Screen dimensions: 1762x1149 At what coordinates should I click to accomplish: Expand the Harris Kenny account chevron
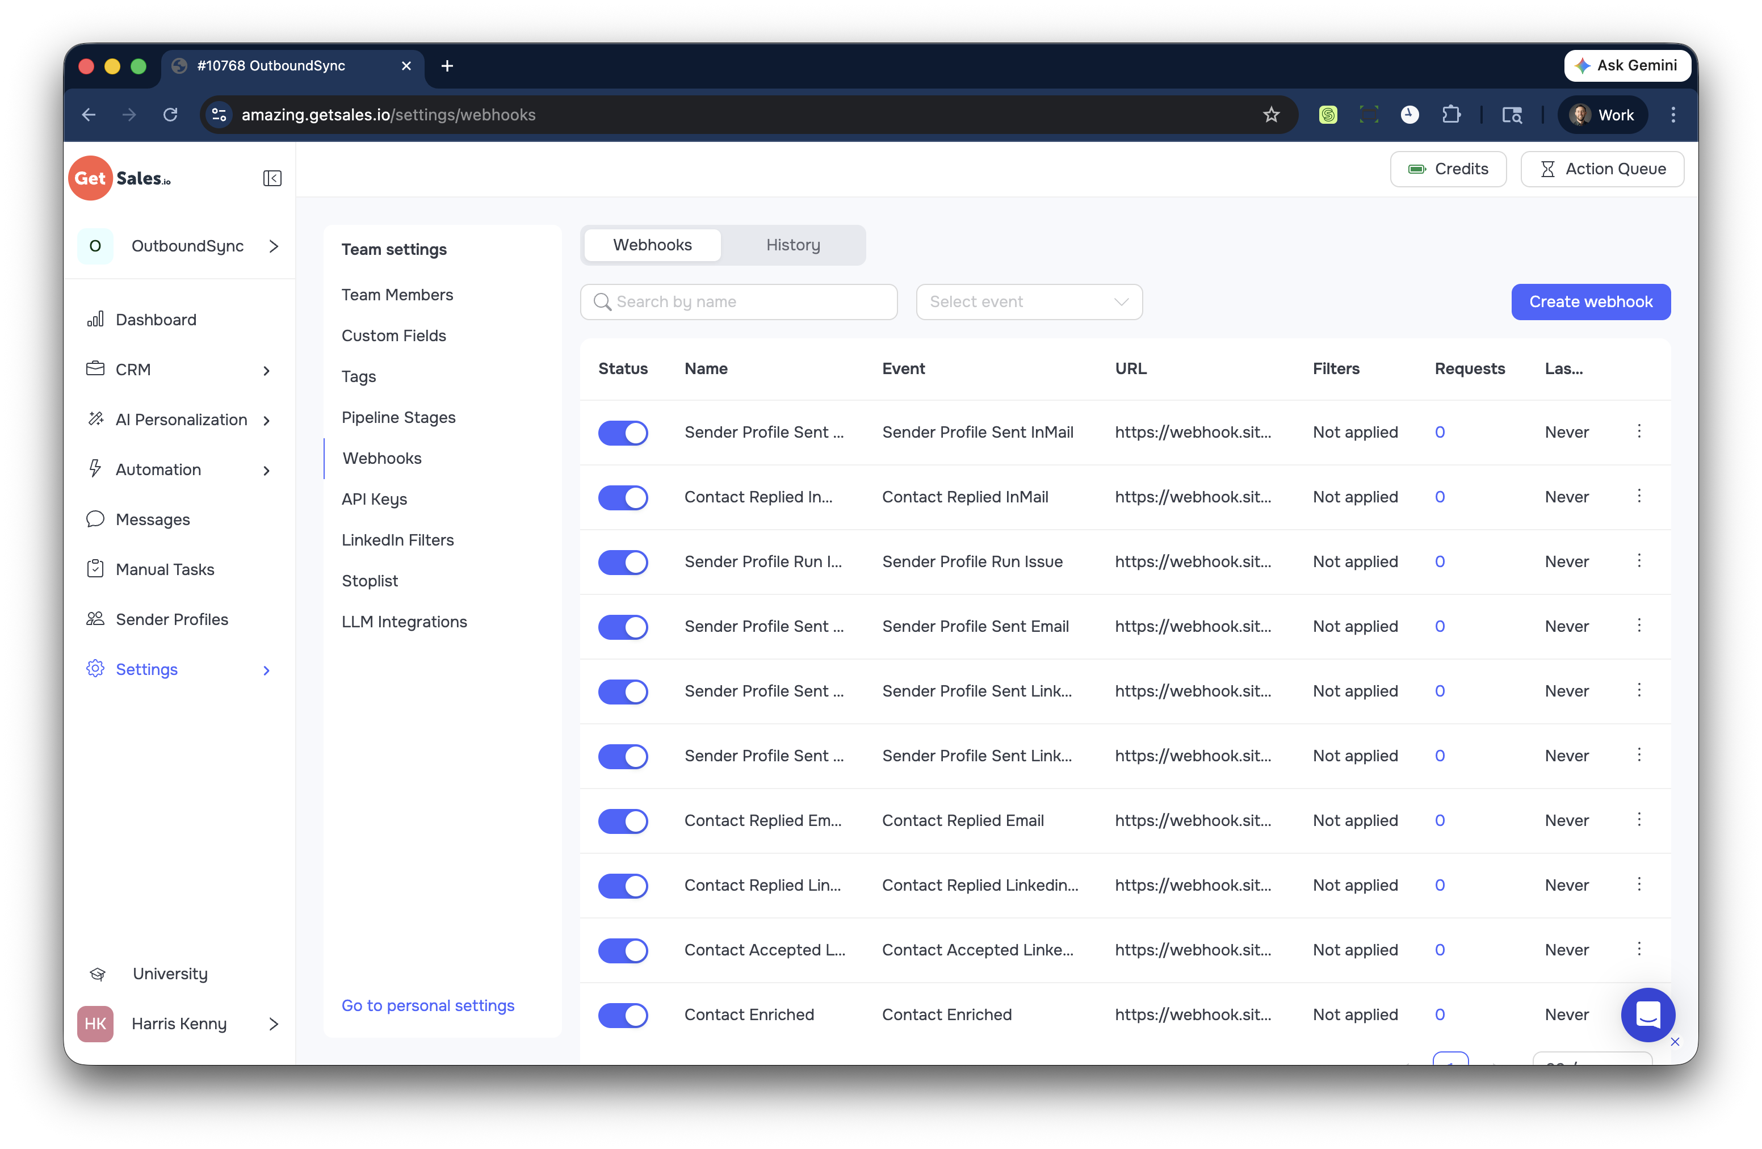point(273,1024)
